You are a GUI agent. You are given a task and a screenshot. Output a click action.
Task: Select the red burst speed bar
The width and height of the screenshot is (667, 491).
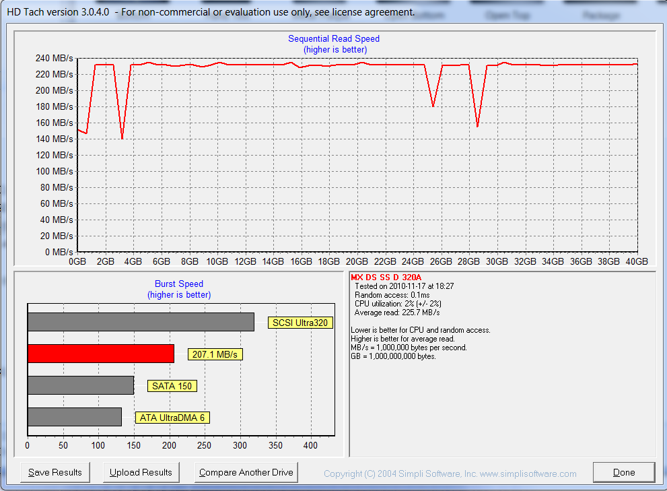pyautogui.click(x=100, y=354)
